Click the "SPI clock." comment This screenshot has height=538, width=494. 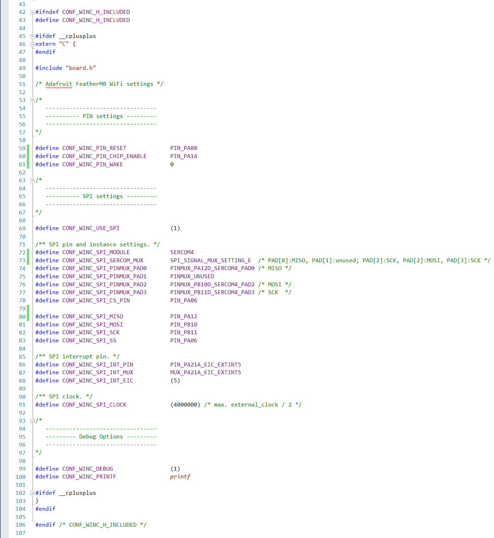pos(64,397)
